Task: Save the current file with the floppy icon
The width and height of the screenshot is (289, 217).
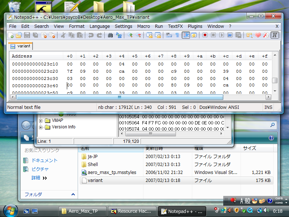Action: click(x=27, y=35)
